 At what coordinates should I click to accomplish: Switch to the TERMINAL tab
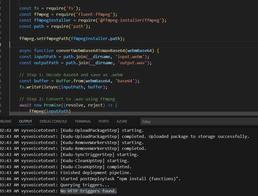coord(83,121)
